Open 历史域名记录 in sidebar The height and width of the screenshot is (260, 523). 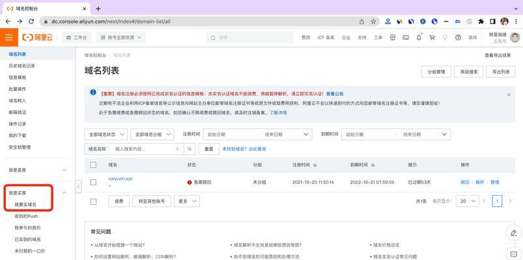21,66
